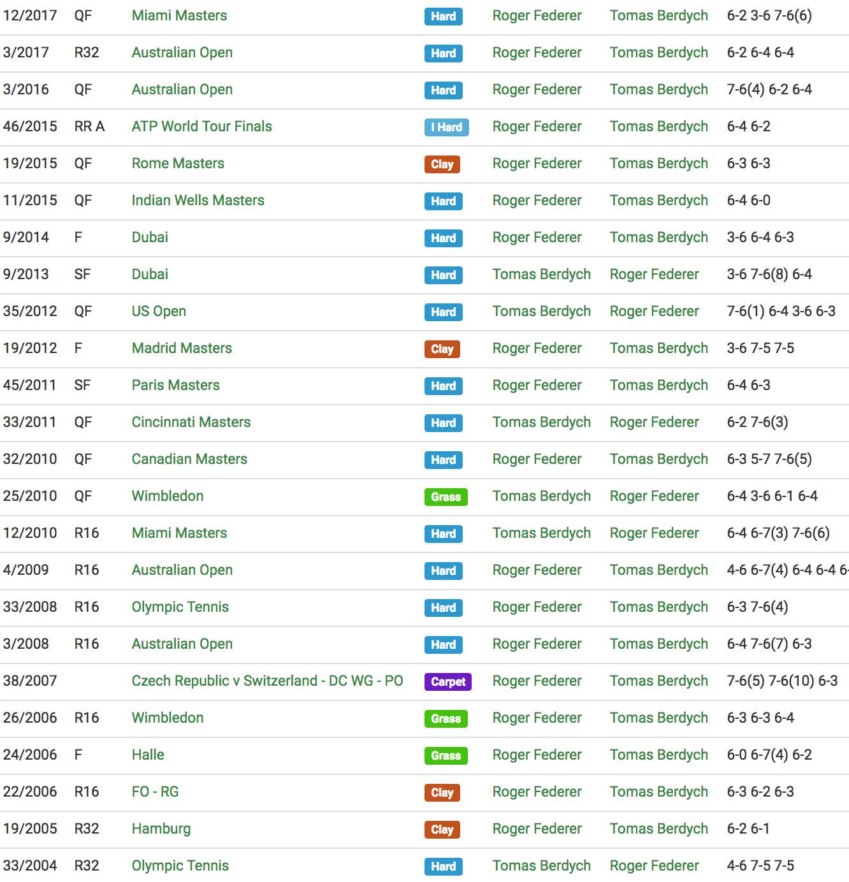Open the Olympic Tennis link in the 33/2008 row

tap(180, 607)
